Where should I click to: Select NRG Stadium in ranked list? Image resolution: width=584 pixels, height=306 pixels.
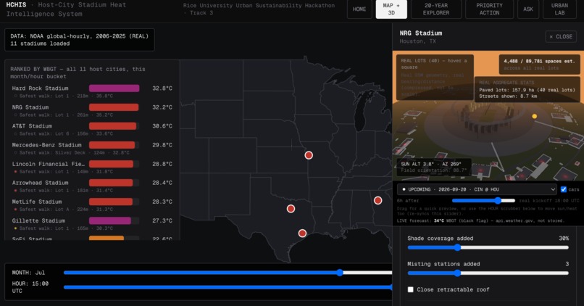[x=92, y=111]
